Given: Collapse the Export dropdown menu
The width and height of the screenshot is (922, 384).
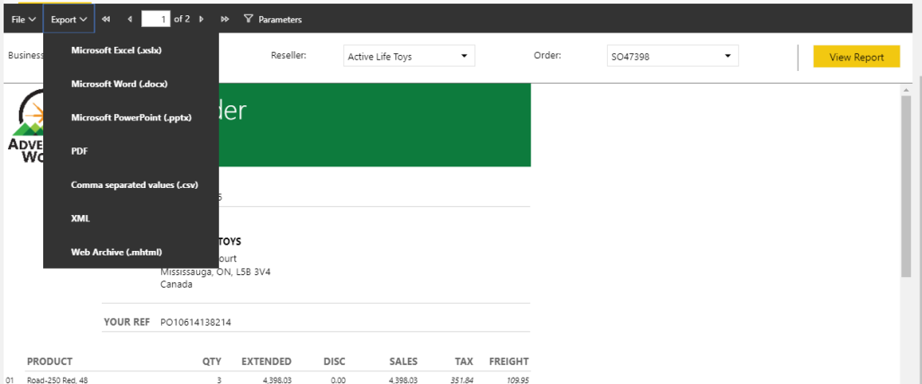Looking at the screenshot, I should coord(68,19).
